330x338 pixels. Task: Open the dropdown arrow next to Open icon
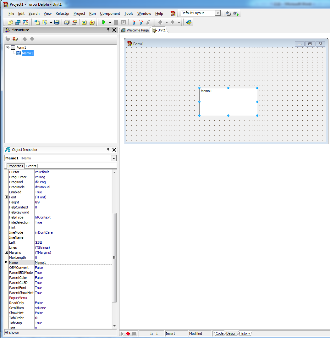[51, 22]
